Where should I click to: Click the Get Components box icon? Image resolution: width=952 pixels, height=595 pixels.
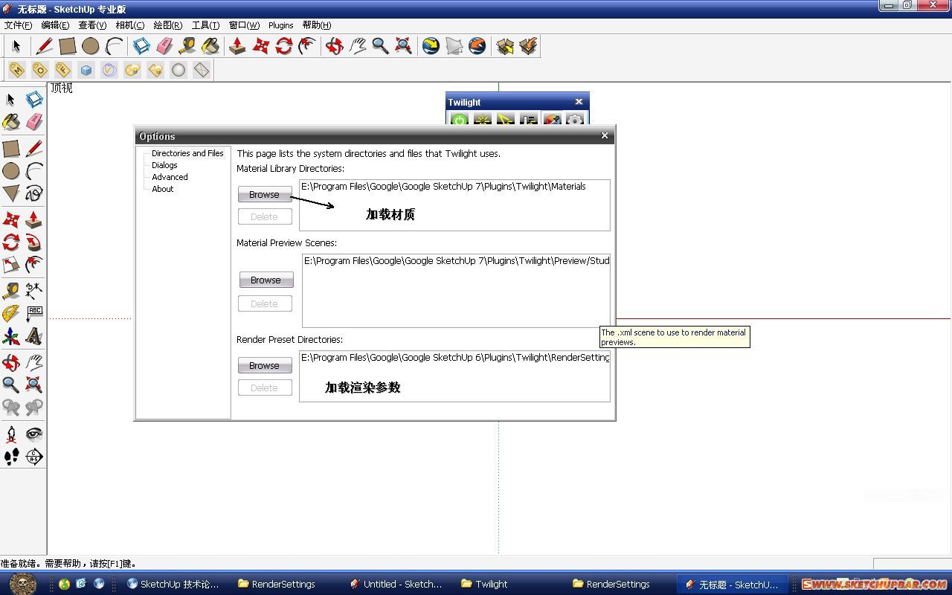(x=505, y=46)
